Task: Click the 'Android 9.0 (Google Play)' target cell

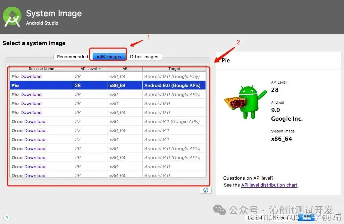Action: tap(174, 76)
